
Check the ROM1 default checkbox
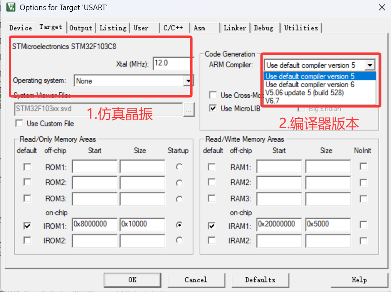tap(27, 167)
